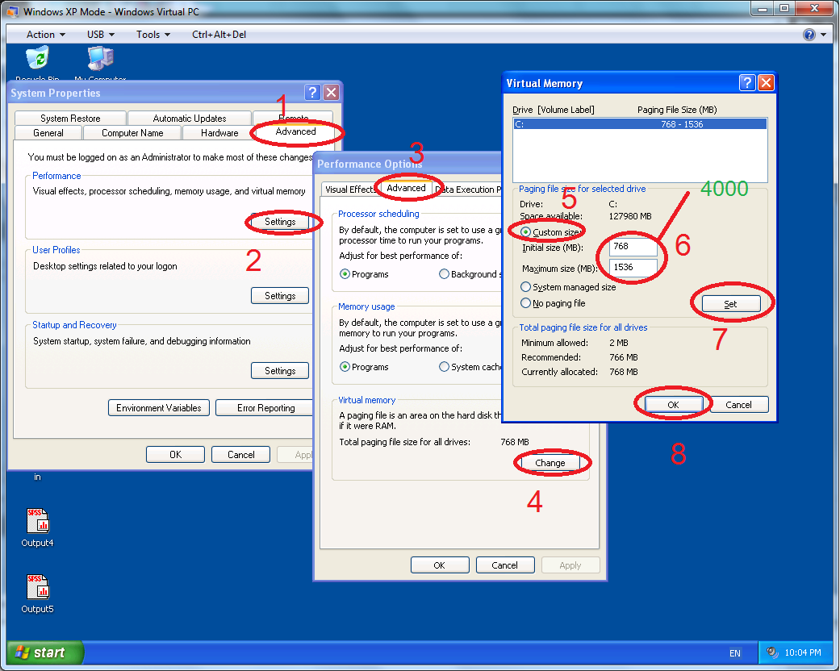Click the Start button

point(45,652)
